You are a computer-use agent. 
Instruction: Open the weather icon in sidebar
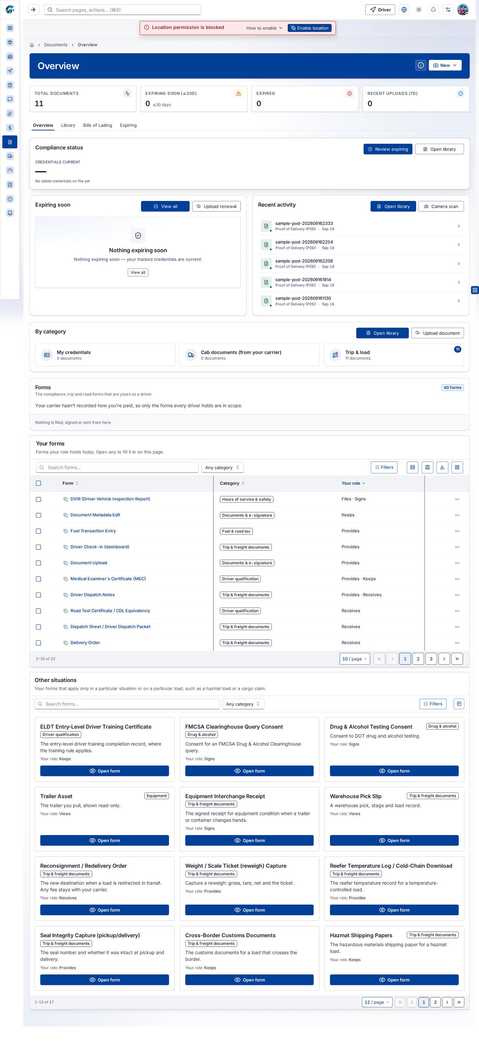(10, 113)
